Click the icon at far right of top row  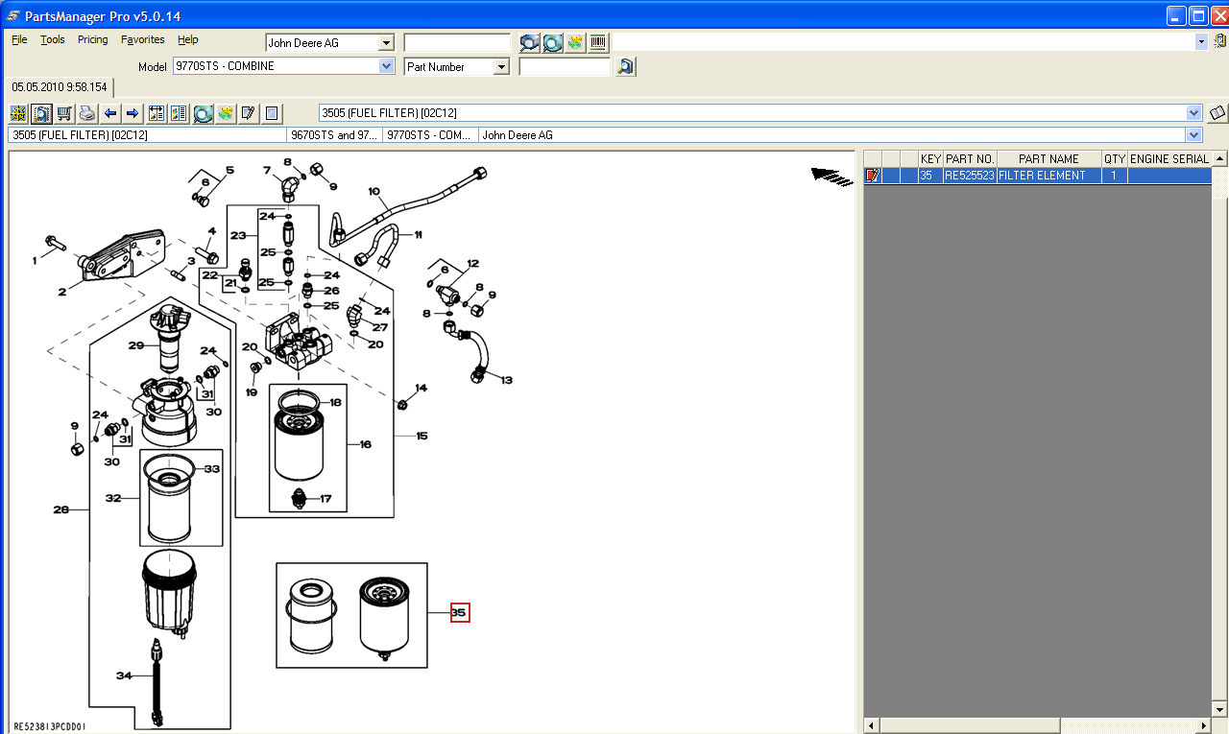coord(1219,42)
